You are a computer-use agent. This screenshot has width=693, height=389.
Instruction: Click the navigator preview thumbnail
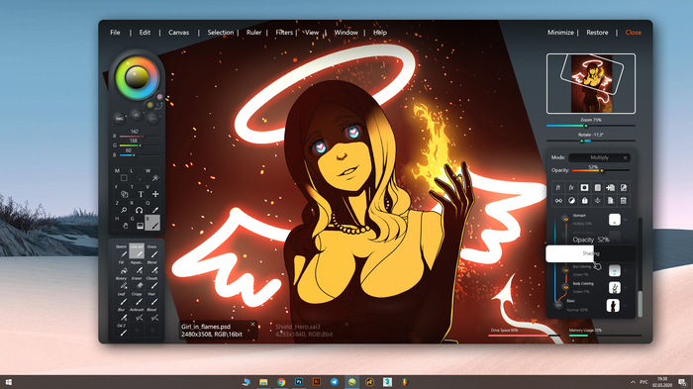click(591, 83)
